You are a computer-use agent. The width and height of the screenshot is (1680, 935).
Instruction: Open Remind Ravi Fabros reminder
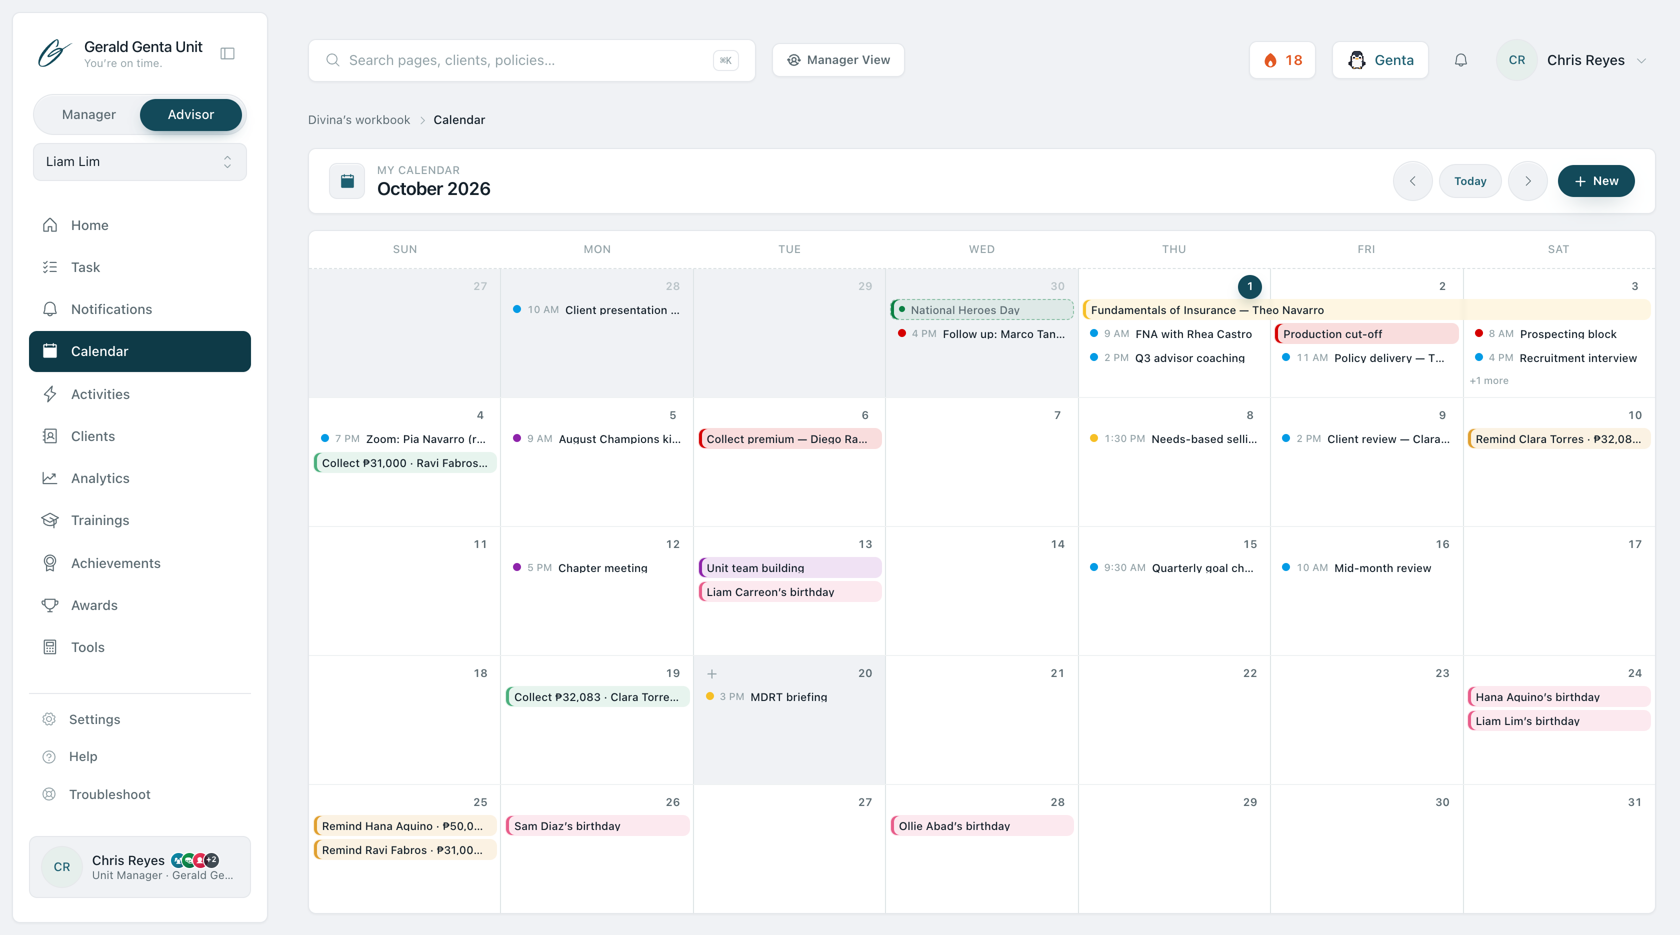tap(405, 850)
